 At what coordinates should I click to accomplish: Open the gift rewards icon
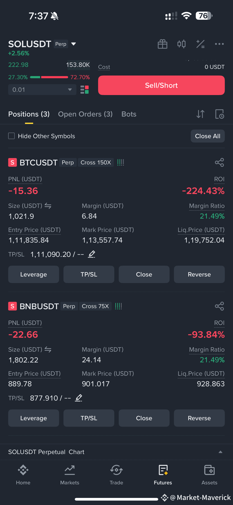(x=162, y=44)
